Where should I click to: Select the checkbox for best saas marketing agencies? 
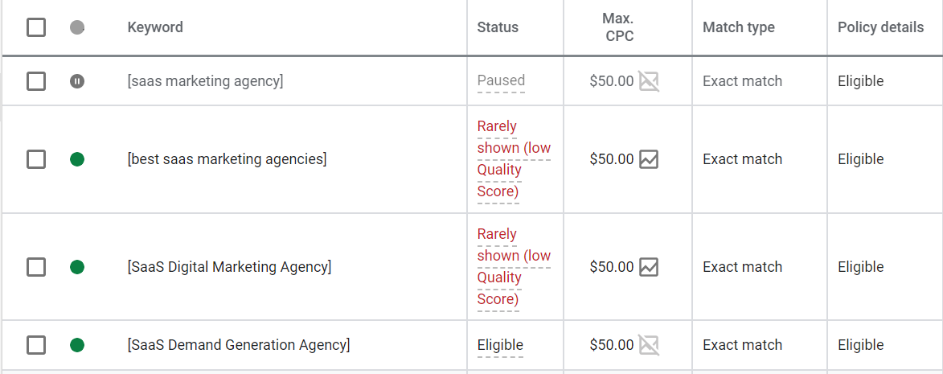point(36,159)
